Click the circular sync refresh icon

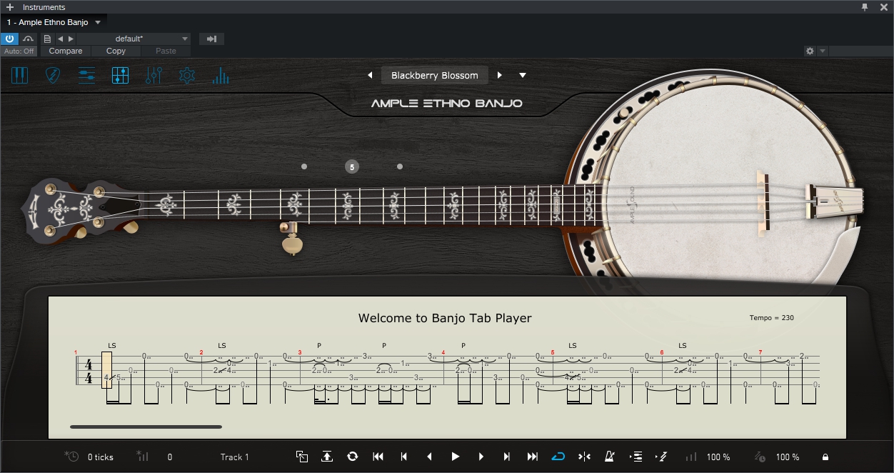(352, 457)
